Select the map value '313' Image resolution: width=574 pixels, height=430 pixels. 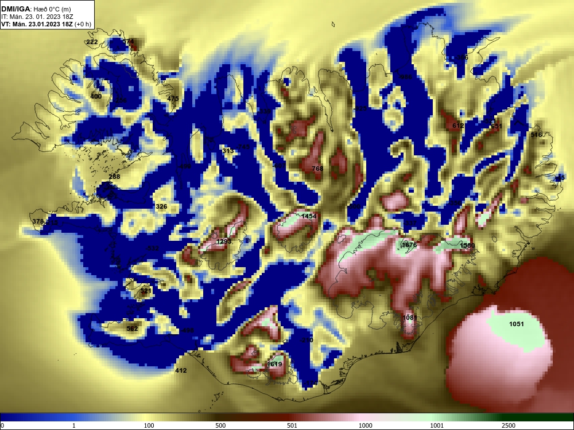click(x=228, y=151)
